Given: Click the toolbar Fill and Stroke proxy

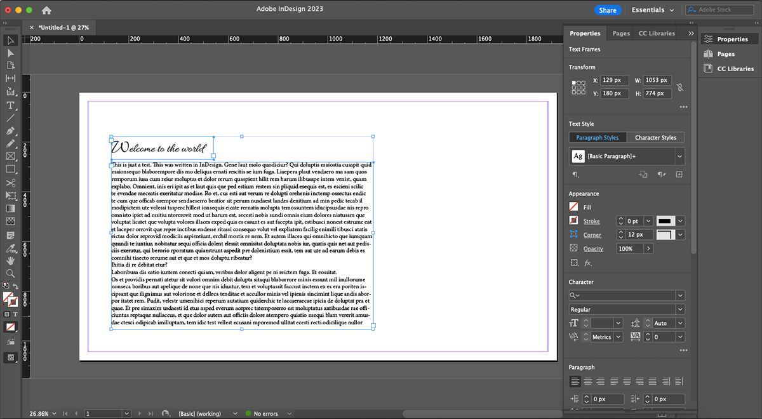Looking at the screenshot, I should 10,298.
